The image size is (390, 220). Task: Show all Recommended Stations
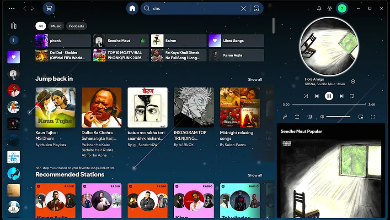255,175
